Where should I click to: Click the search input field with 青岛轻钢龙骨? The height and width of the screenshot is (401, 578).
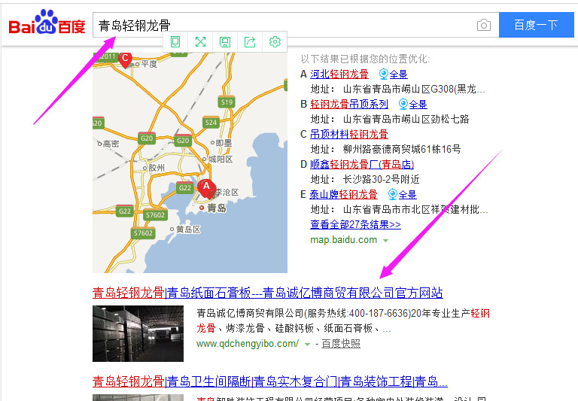(286, 26)
